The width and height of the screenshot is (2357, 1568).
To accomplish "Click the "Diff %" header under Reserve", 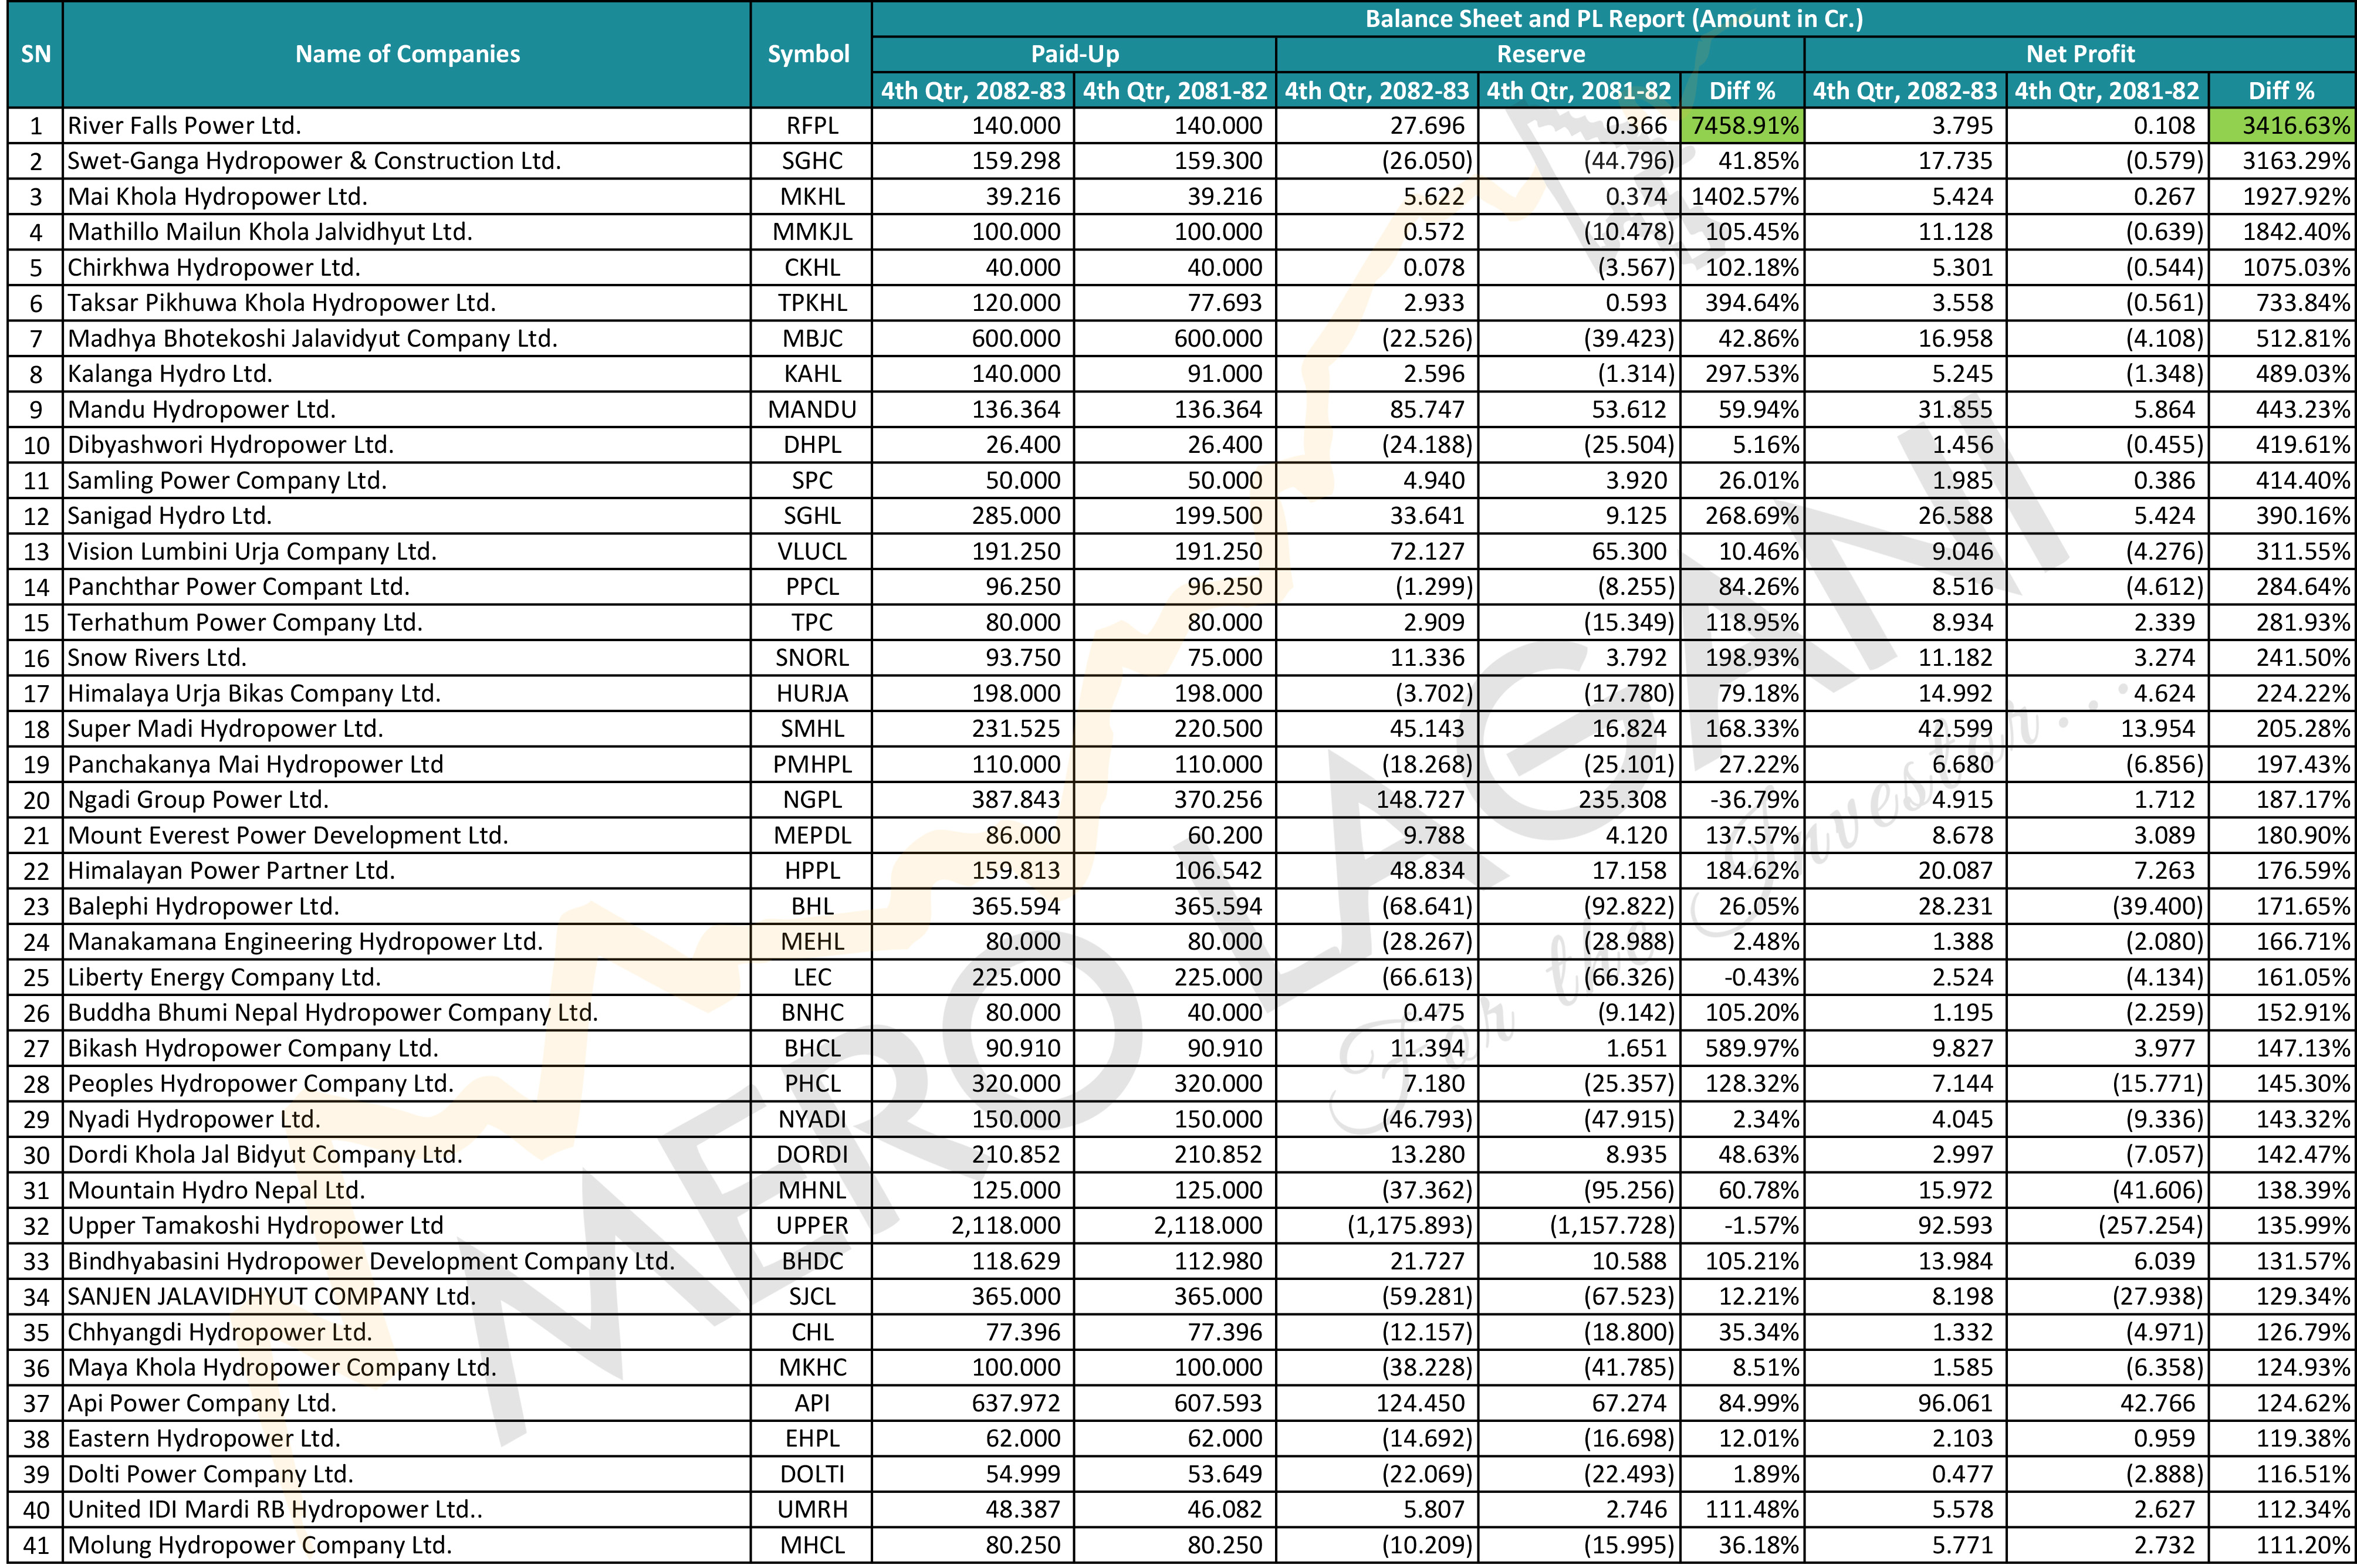I will 1742,91.
